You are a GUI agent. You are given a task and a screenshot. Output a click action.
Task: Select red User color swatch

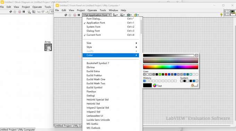tap(166, 75)
